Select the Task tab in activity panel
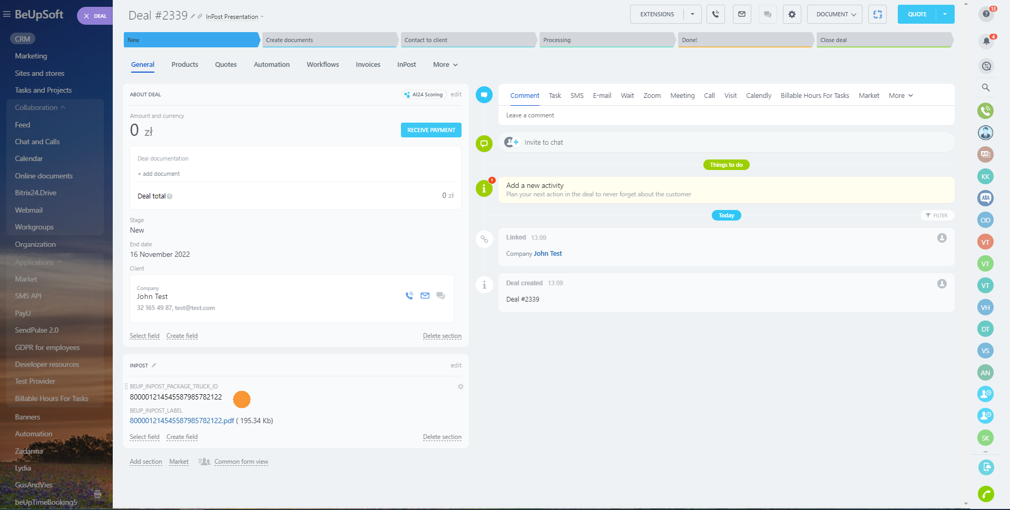1010x510 pixels. coord(555,96)
